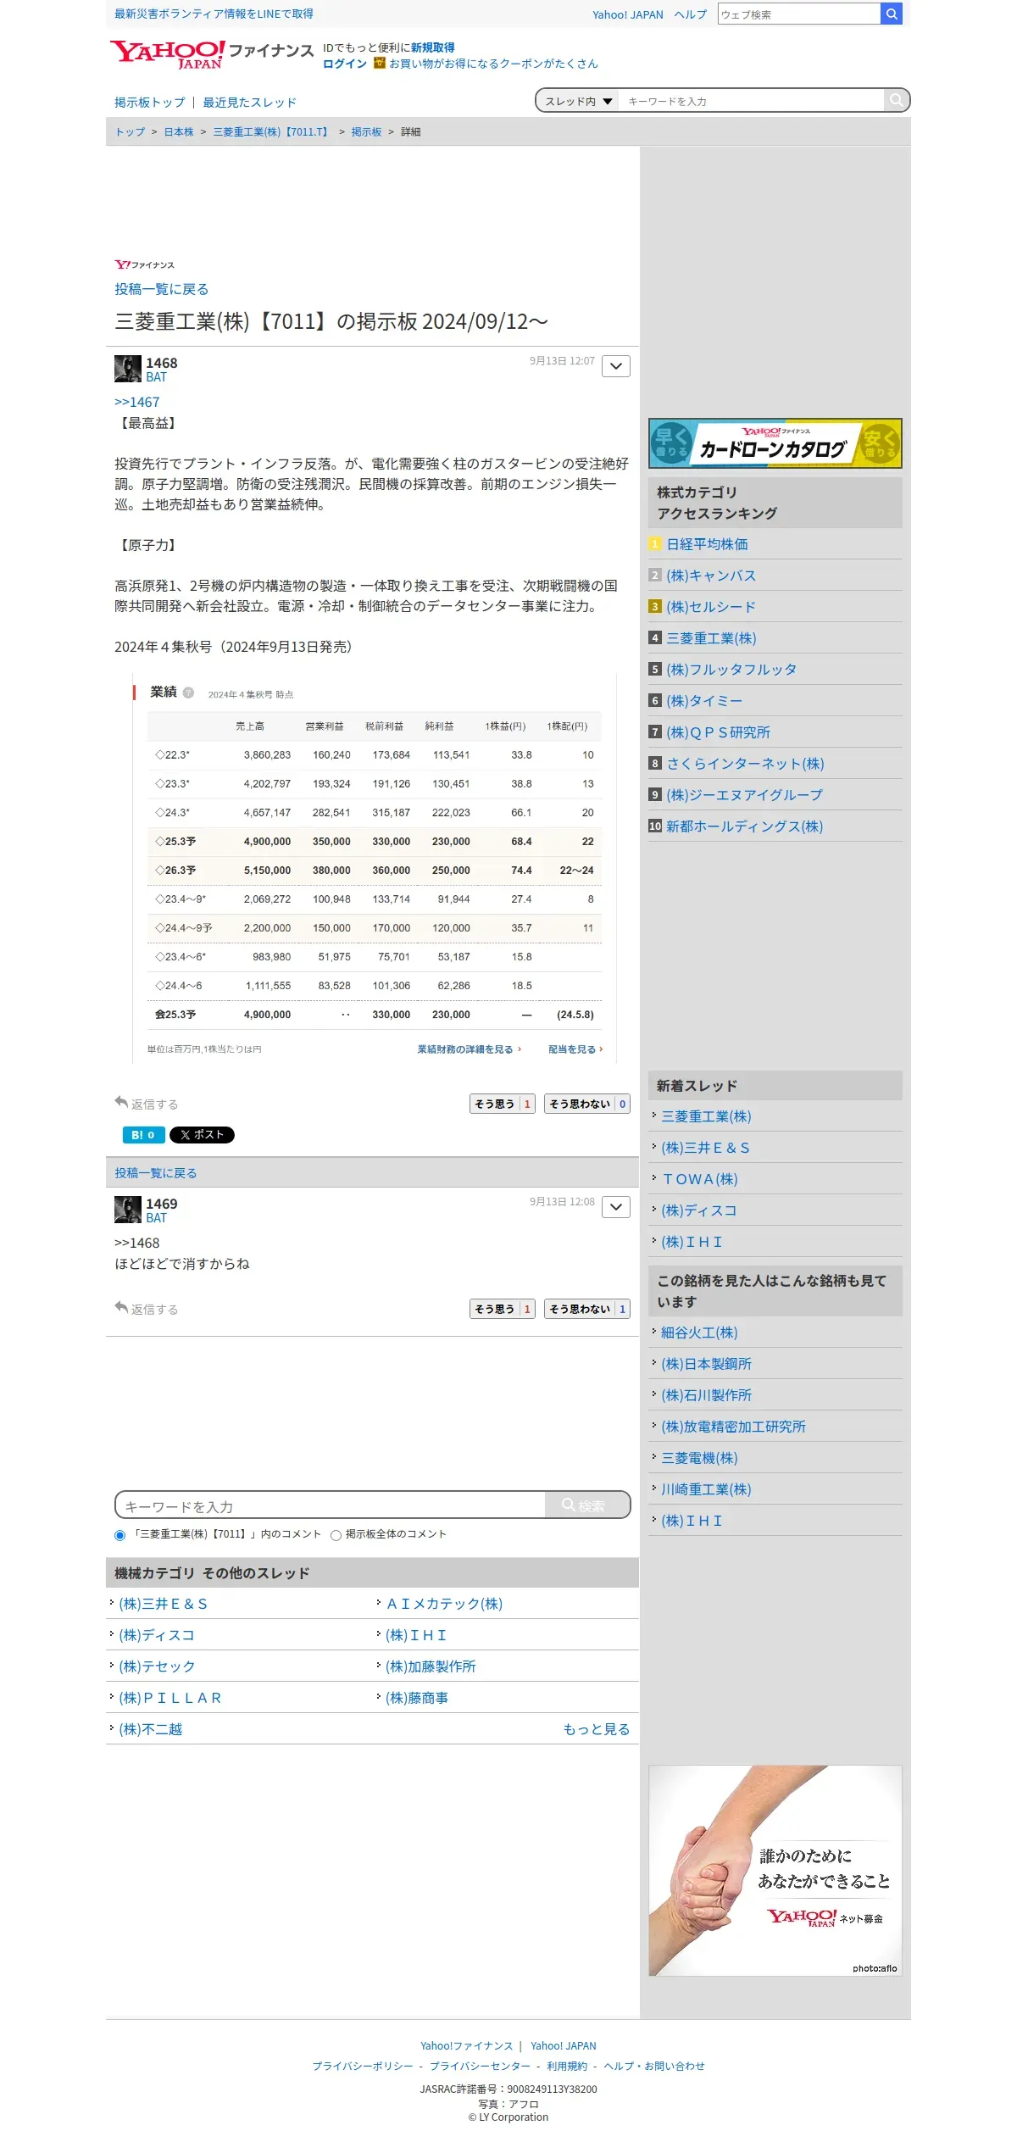This screenshot has width=1017, height=2142.
Task: Click the small Y!ファイナンス logo above the thread title
Action: [144, 264]
